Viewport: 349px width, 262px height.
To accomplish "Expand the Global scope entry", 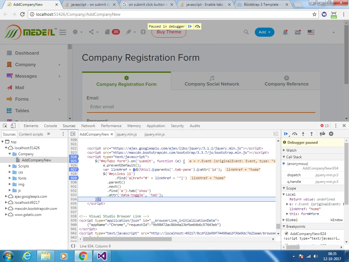I will pos(284,220).
